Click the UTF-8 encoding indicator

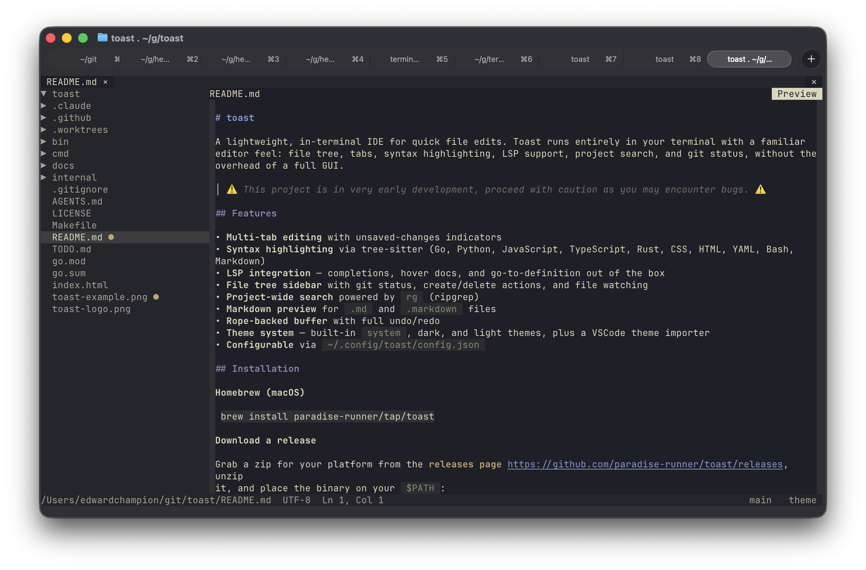pyautogui.click(x=297, y=500)
